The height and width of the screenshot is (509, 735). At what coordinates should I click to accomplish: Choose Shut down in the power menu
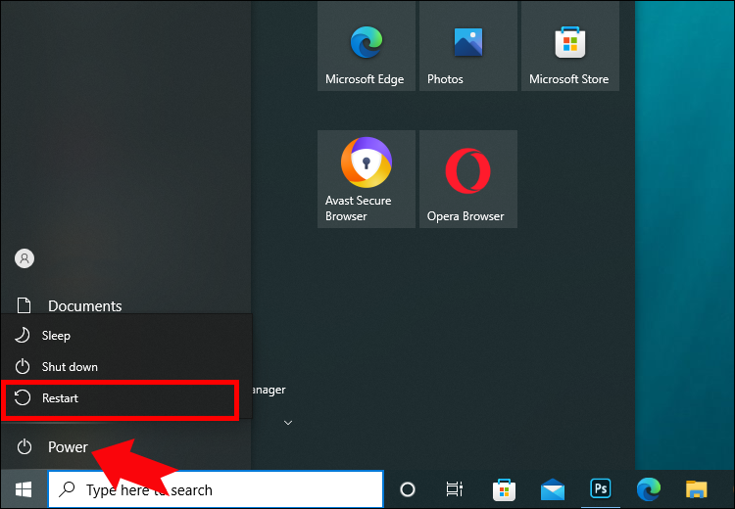tap(126, 367)
